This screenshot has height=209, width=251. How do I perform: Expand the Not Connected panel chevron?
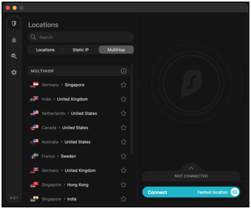click(x=191, y=168)
